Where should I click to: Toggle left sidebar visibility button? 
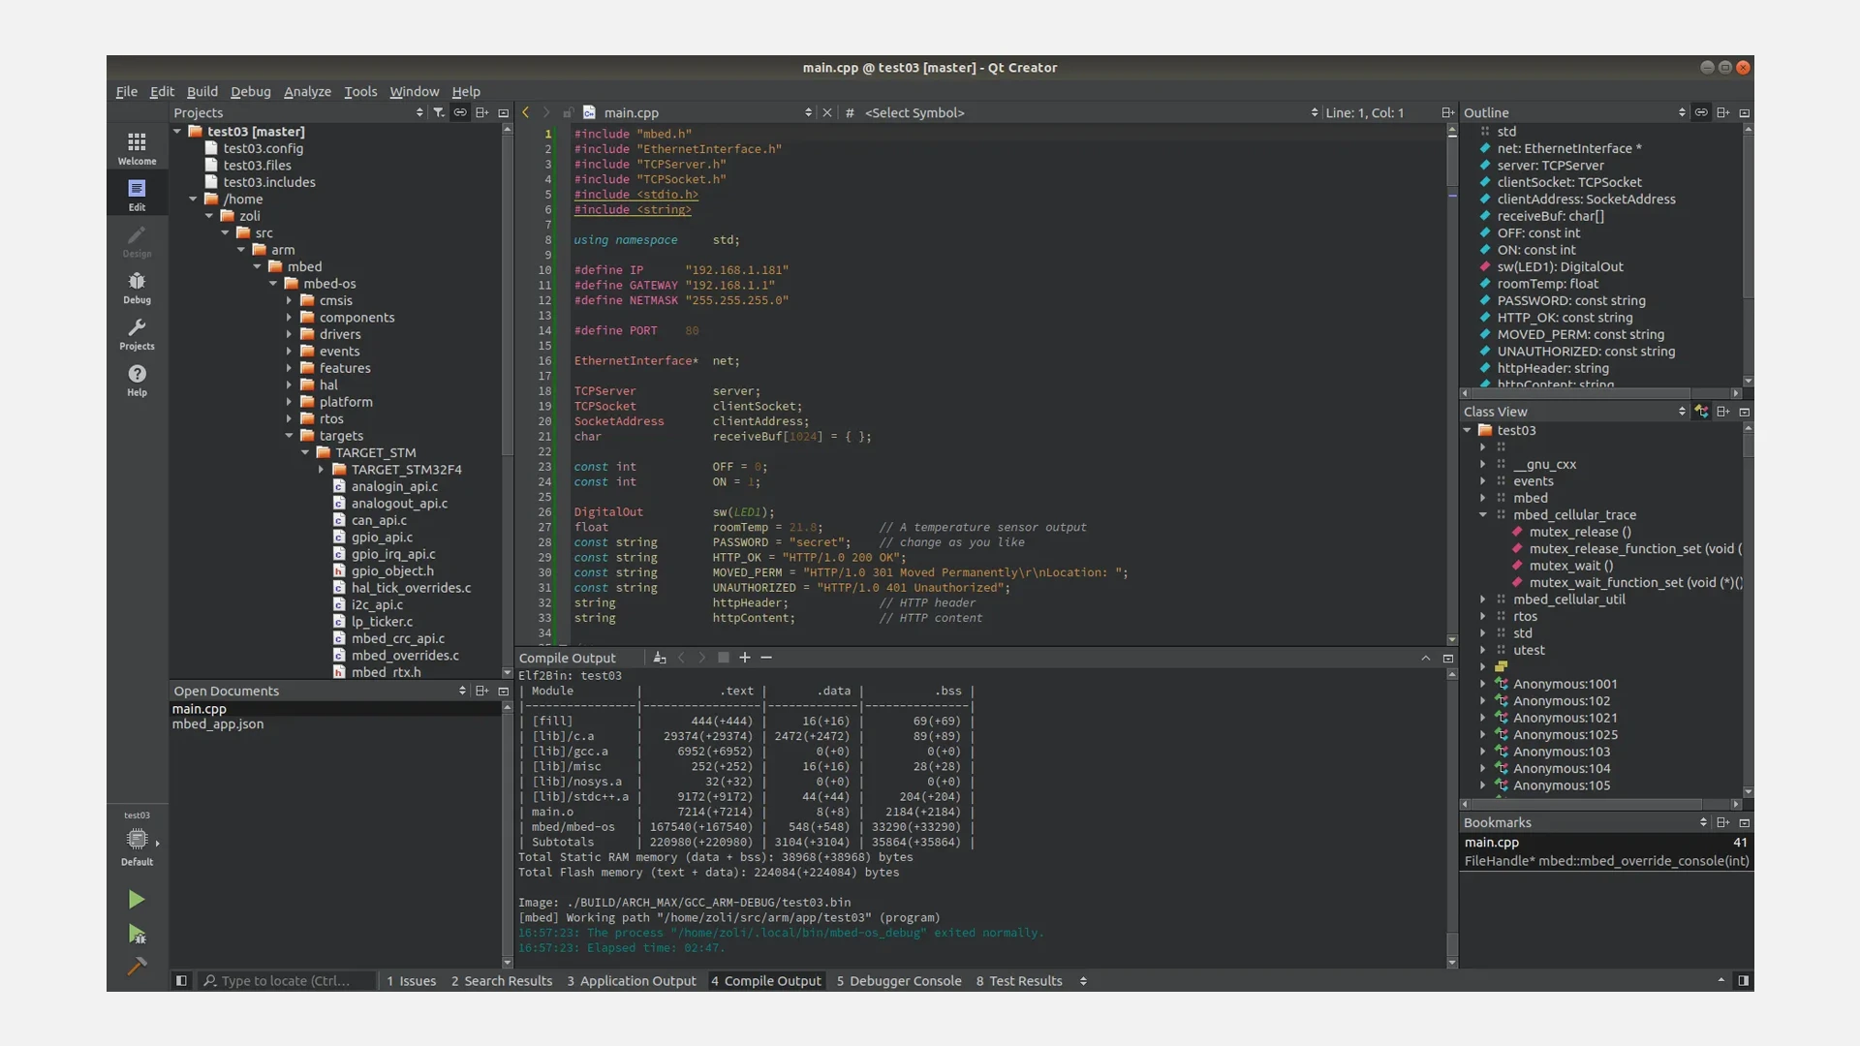coord(181,981)
